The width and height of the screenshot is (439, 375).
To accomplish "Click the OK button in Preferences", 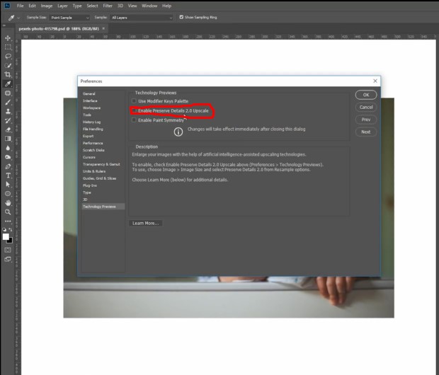I will pyautogui.click(x=366, y=95).
